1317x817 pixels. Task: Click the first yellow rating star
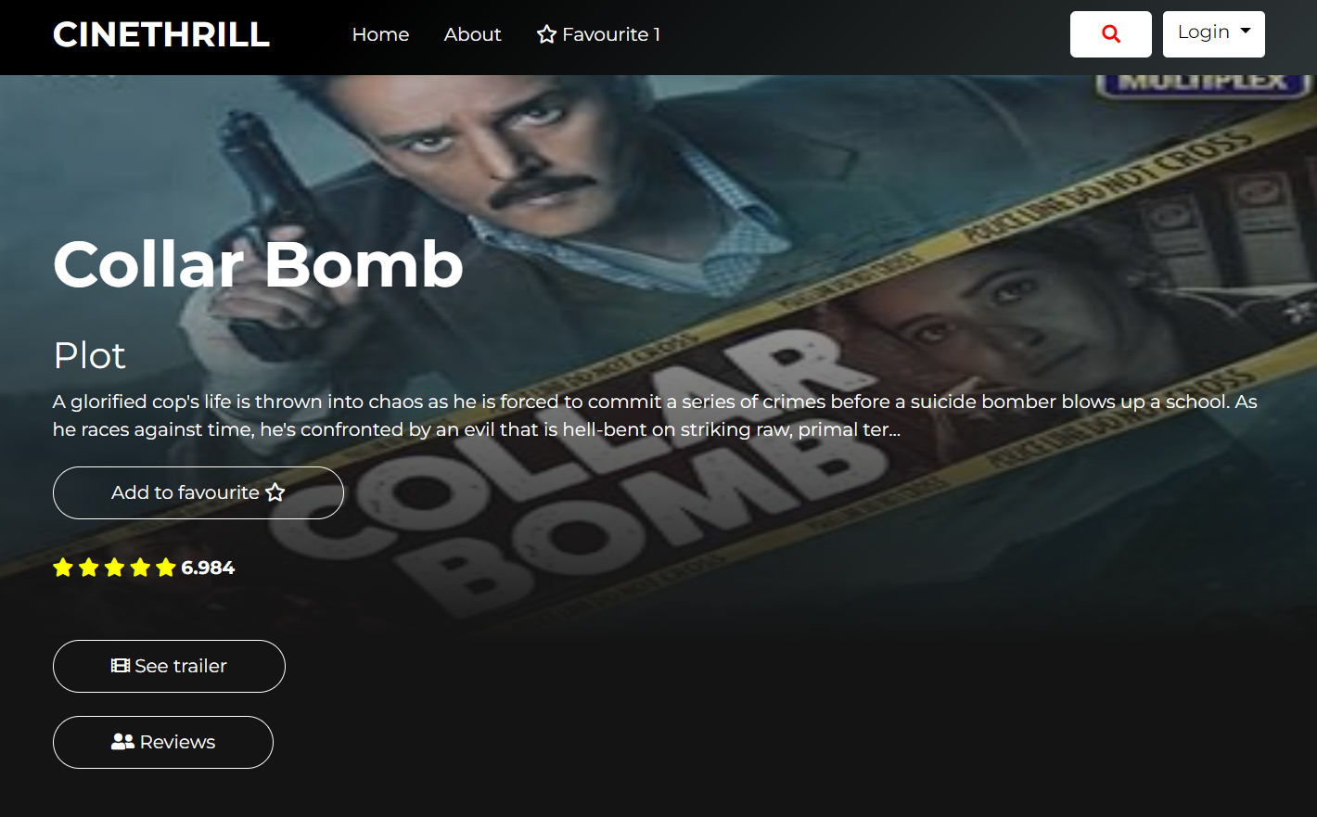63,568
